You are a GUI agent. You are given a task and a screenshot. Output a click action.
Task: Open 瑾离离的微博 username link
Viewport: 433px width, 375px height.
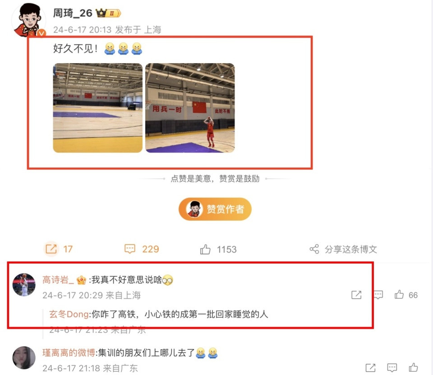pyautogui.click(x=69, y=352)
